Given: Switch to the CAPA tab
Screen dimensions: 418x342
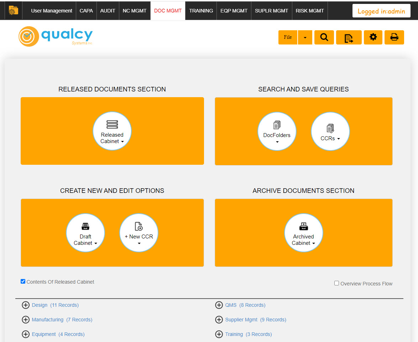Looking at the screenshot, I should point(86,11).
